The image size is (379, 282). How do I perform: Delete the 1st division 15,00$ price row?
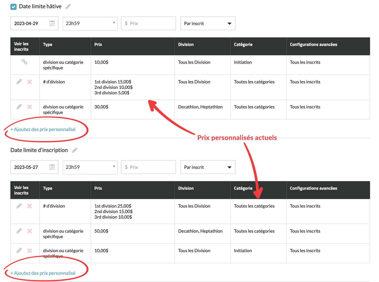(30, 82)
